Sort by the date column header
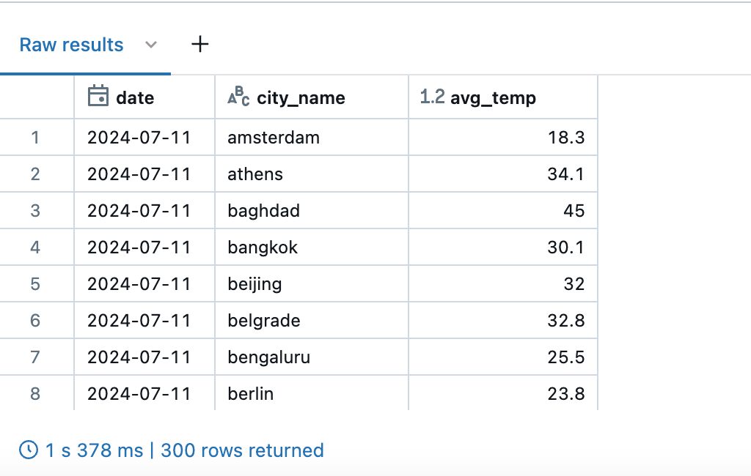 coord(144,97)
